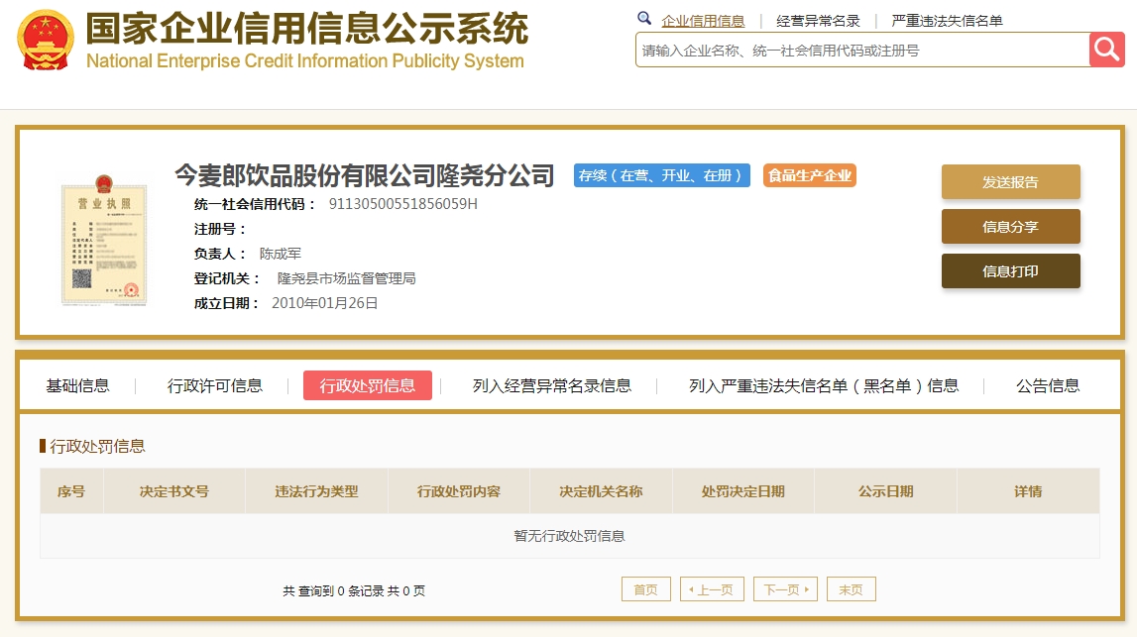Viewport: 1137px width, 637px height.
Task: Click the establishment date 2010年01月26日
Action: [x=325, y=303]
